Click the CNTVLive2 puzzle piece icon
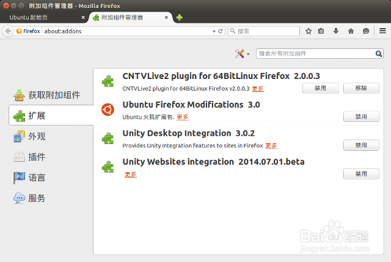Screen dimensions: 391x262 (x=108, y=81)
